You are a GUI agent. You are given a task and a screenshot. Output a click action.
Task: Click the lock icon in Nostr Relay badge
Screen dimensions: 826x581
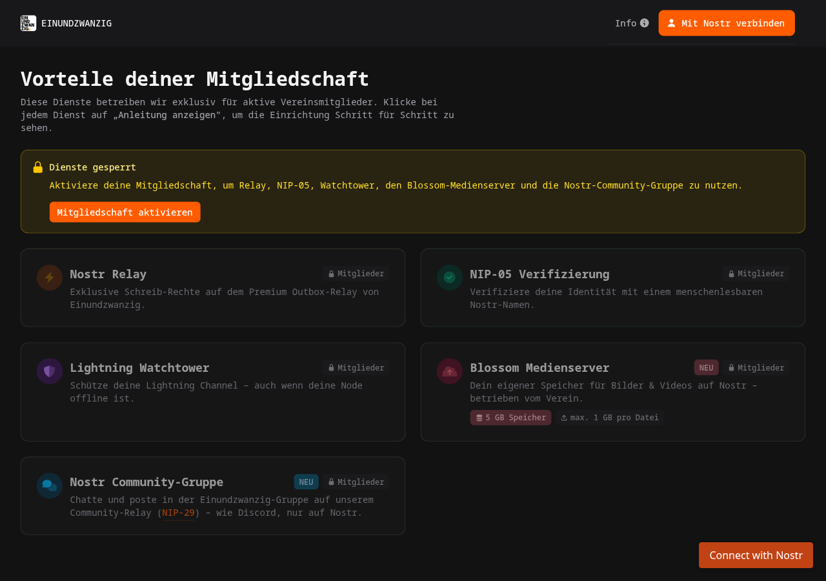tap(332, 274)
